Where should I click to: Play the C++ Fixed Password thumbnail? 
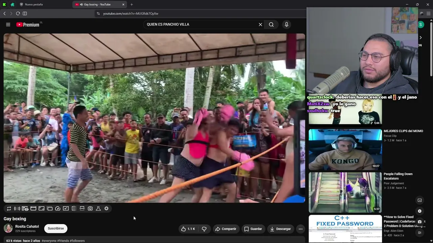(345, 229)
